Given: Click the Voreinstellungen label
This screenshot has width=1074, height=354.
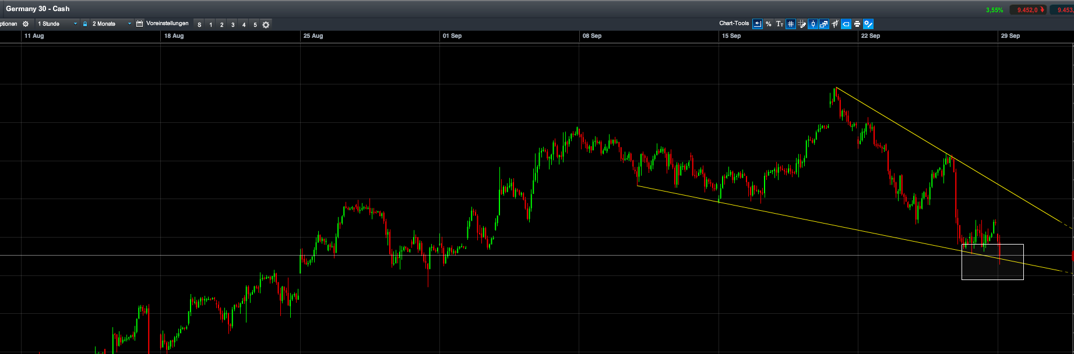Looking at the screenshot, I should coord(167,23).
